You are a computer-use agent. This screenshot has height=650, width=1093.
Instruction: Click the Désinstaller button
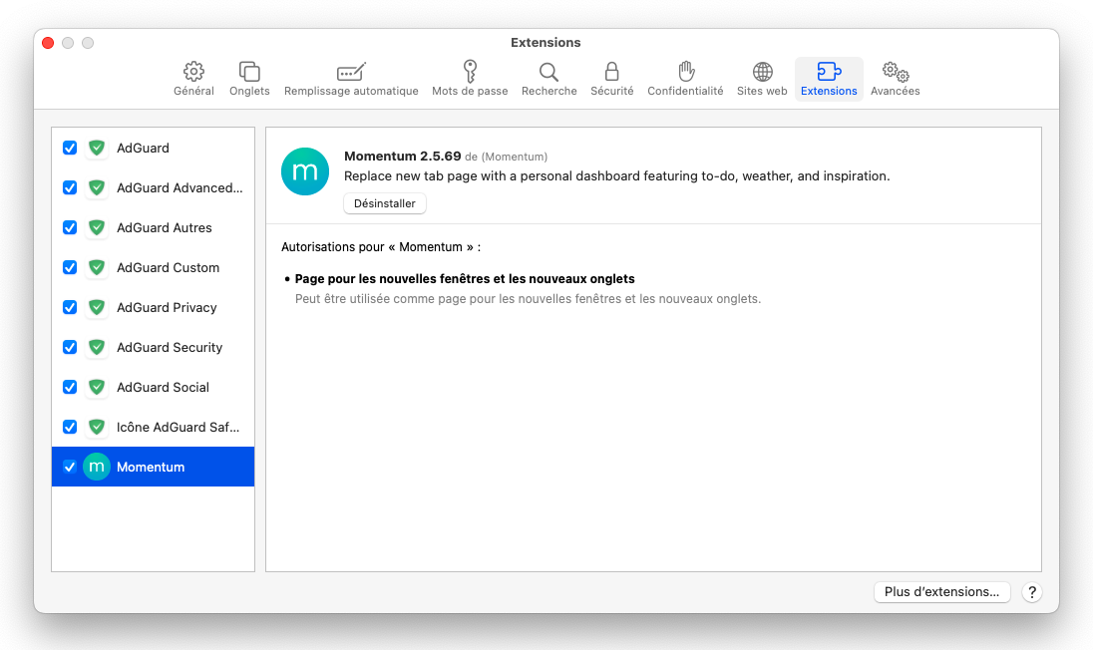pos(385,203)
